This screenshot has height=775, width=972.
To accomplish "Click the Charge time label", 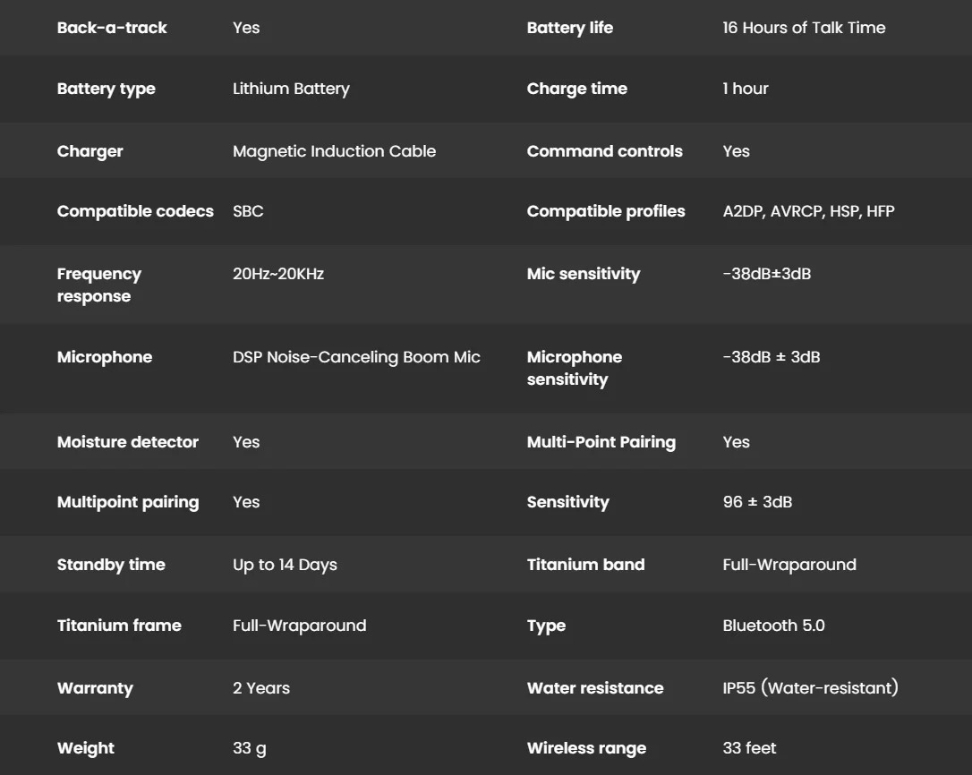I will point(576,89).
